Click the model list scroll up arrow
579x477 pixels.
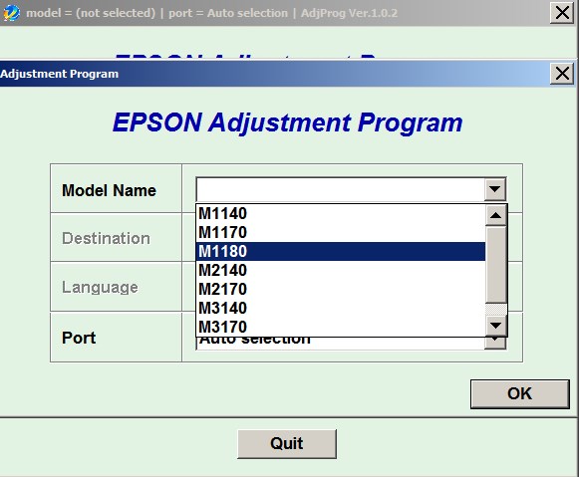[495, 215]
